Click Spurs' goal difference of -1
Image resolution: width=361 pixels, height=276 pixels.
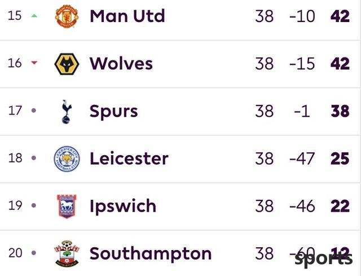point(302,111)
